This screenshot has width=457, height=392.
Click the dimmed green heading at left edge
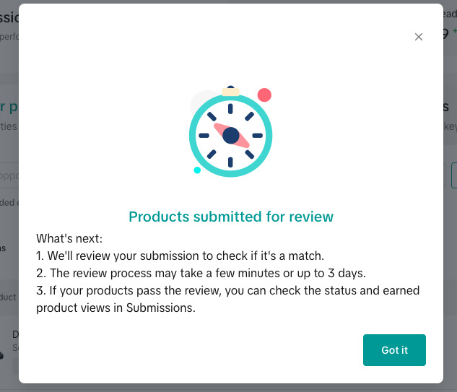coord(6,107)
